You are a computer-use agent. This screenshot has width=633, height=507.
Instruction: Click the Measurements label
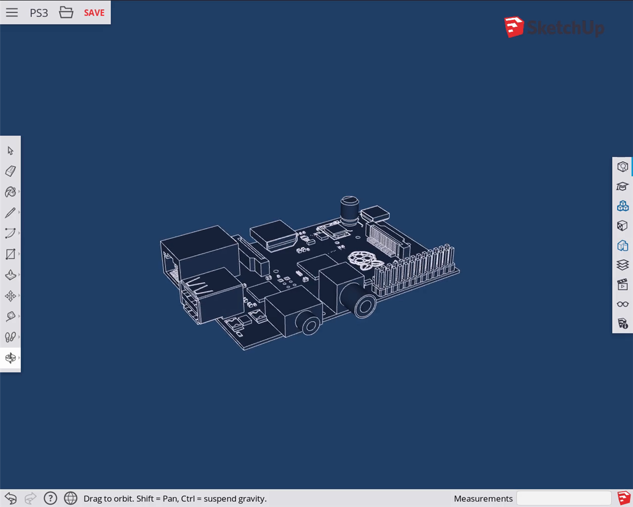pos(483,499)
